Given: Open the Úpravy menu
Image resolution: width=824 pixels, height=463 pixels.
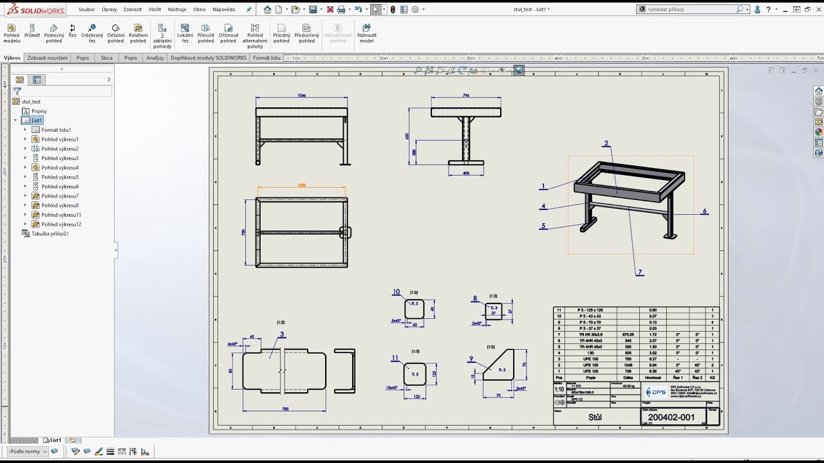Looking at the screenshot, I should tap(109, 10).
